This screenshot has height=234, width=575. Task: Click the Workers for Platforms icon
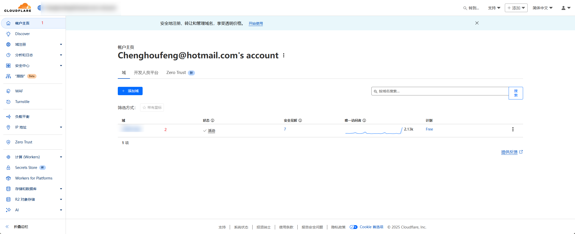tap(8, 178)
